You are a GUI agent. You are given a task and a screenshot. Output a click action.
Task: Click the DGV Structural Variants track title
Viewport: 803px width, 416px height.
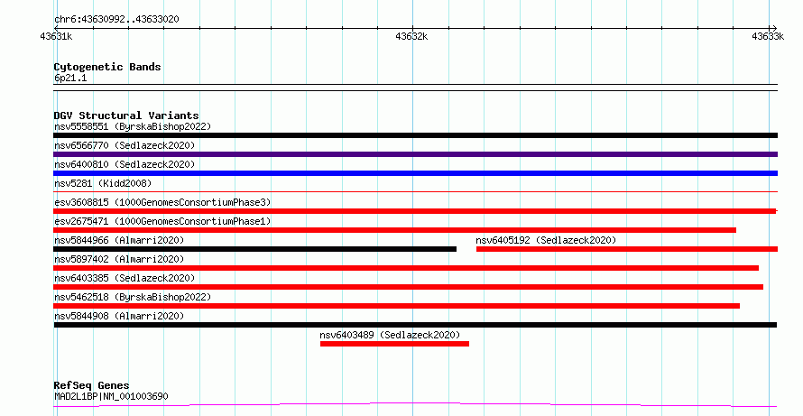126,116
